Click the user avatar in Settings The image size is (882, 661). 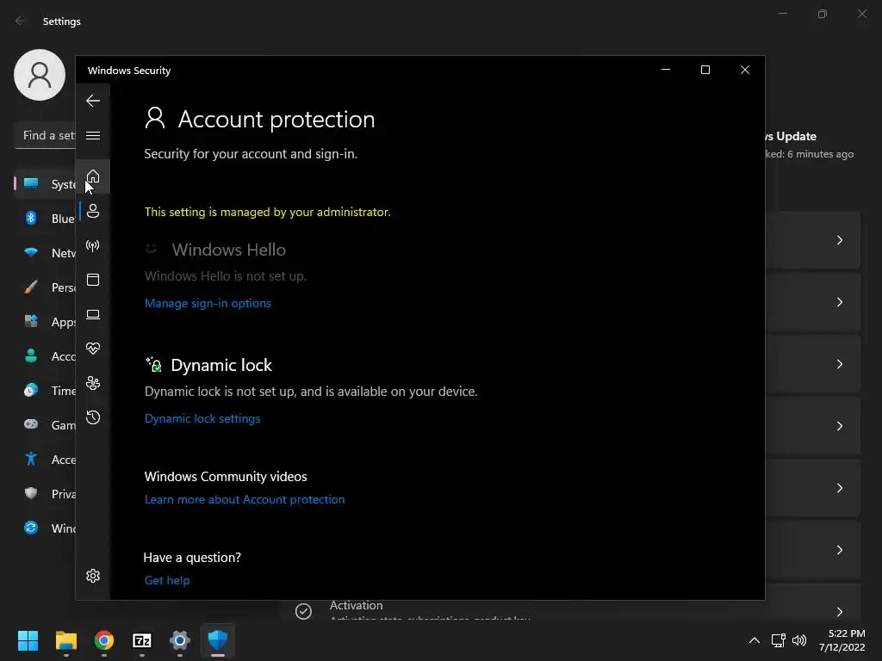tap(40, 75)
